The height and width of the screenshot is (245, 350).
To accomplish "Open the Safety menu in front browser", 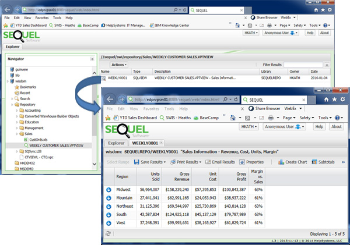I will pos(307,118).
